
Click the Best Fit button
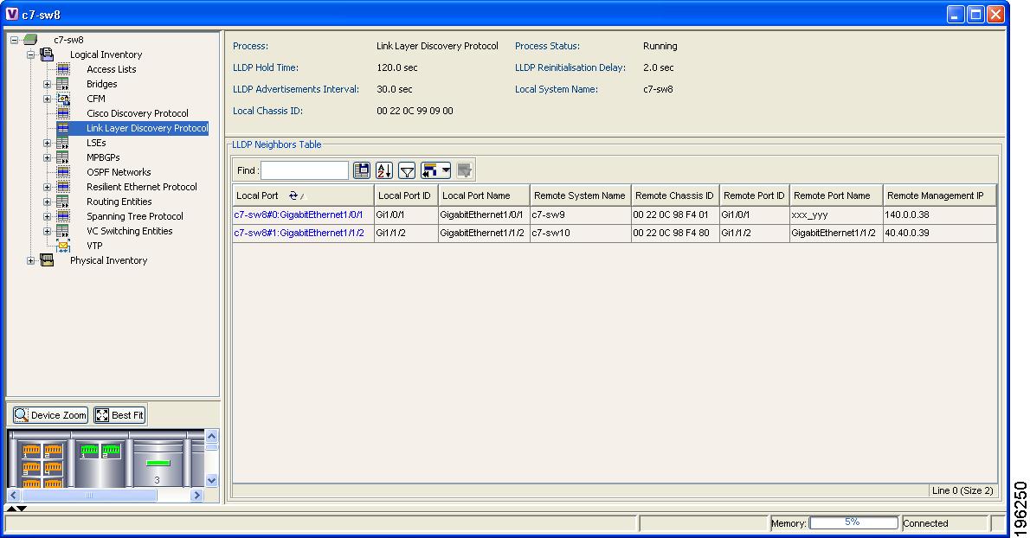(119, 415)
